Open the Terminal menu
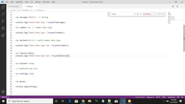This screenshot has height=104, width=185. (x=46, y=2)
